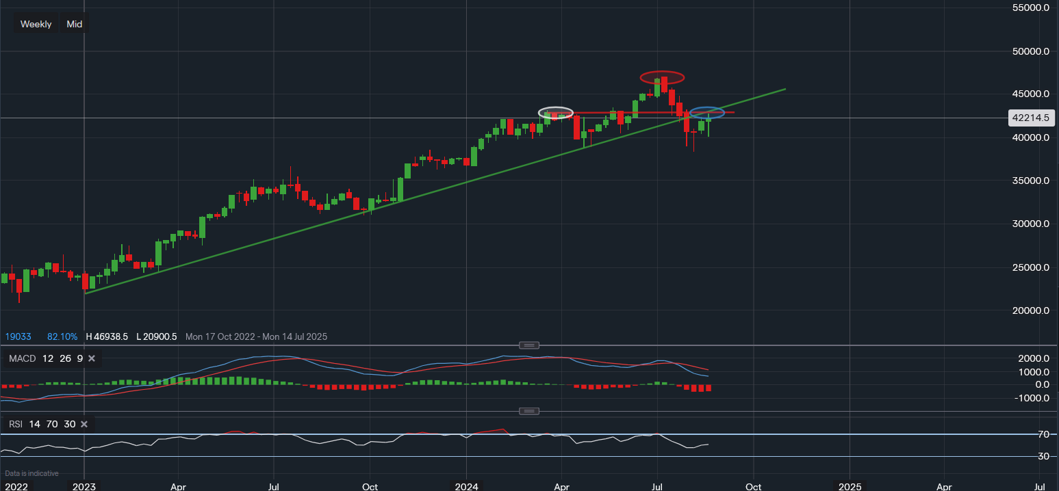Select the low value L 20900.5
1059x491 pixels.
(x=157, y=336)
